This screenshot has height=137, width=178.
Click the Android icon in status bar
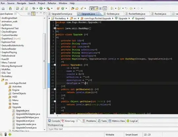click(x=10, y=134)
